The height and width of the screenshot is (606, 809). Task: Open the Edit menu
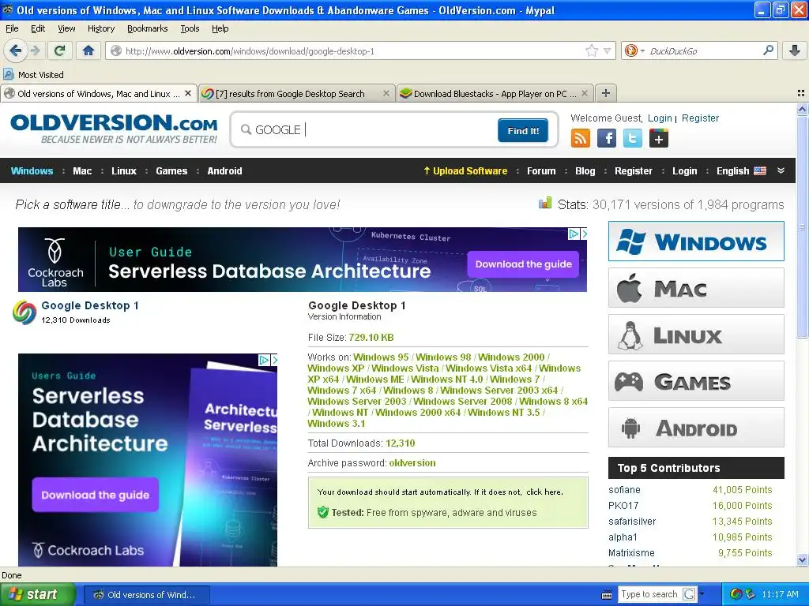38,28
